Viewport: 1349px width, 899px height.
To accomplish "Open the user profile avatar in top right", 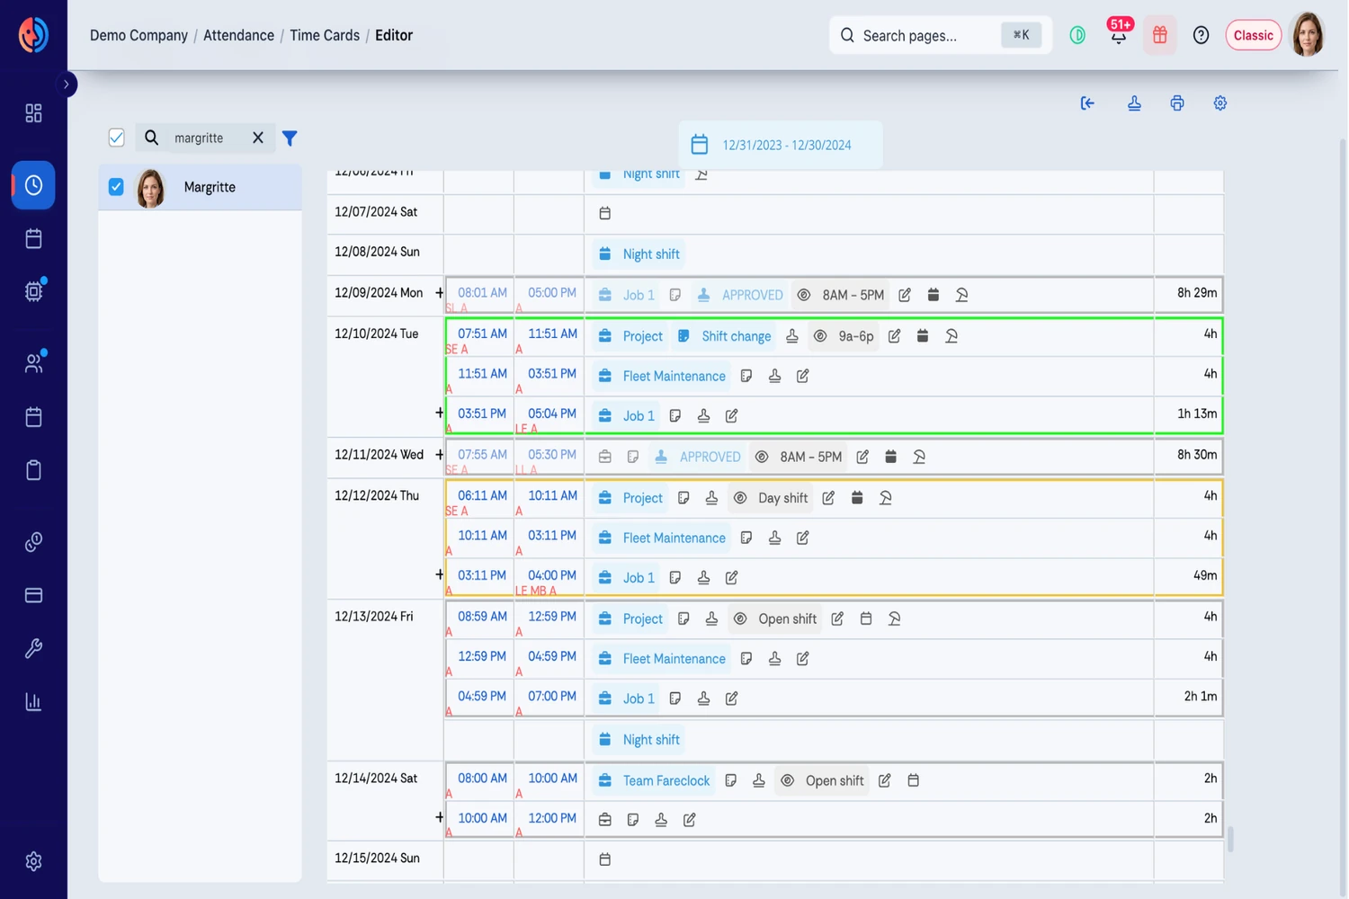I will [x=1309, y=35].
